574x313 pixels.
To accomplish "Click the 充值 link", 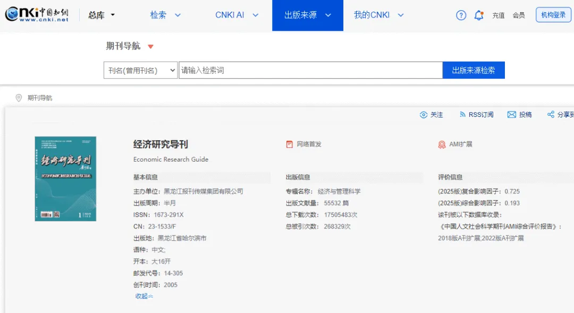I will click(498, 15).
